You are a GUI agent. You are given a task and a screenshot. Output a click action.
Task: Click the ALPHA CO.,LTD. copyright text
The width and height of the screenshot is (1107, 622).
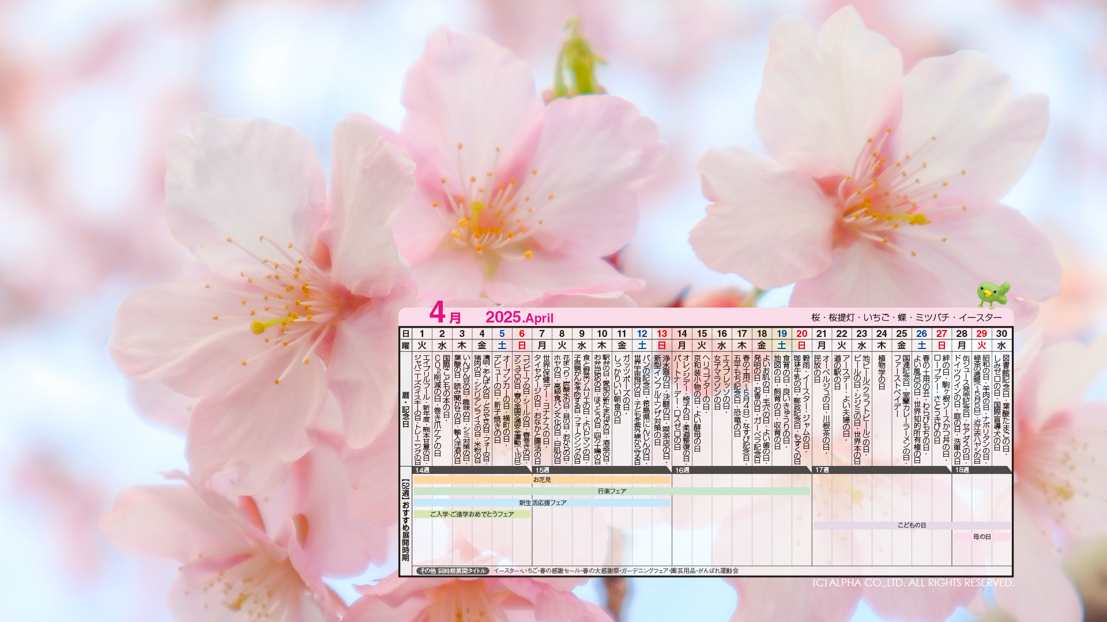[913, 583]
